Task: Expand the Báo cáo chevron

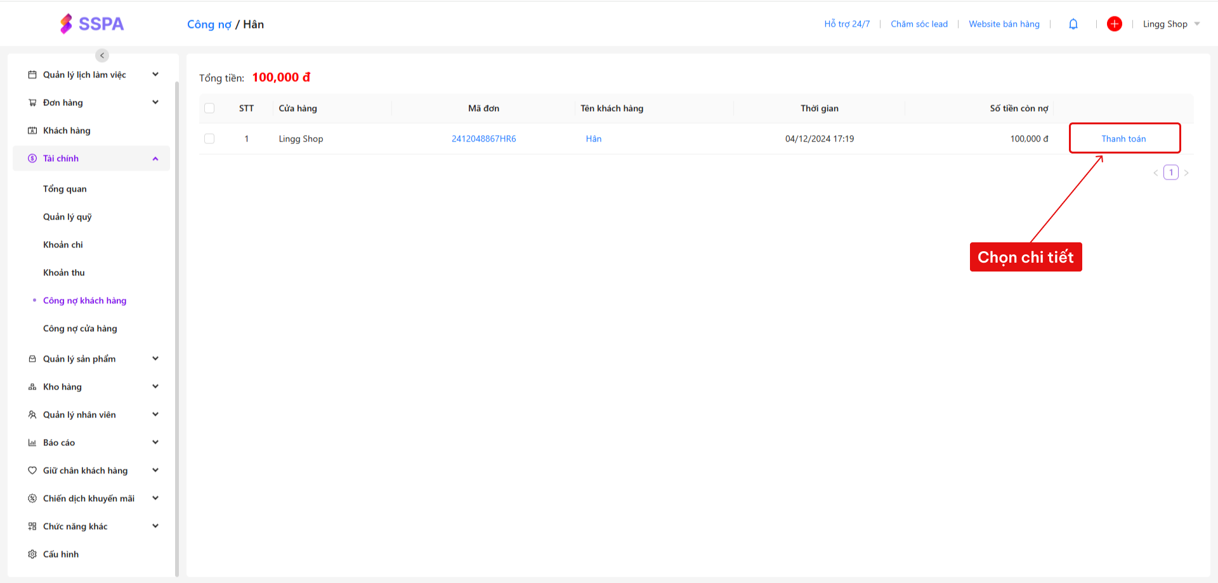Action: (155, 442)
